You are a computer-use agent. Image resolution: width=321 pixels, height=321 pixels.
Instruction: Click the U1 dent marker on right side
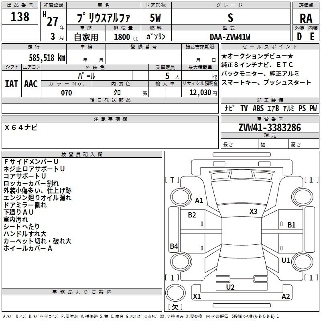click(286, 260)
